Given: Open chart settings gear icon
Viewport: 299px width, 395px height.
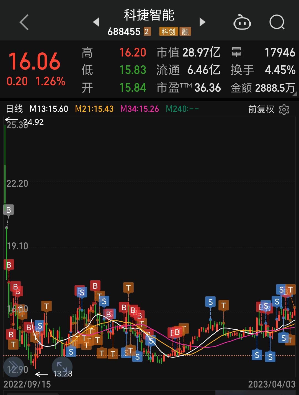Looking at the screenshot, I should tap(284, 110).
